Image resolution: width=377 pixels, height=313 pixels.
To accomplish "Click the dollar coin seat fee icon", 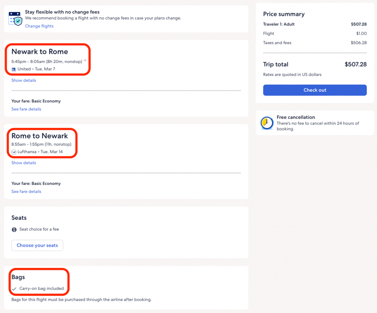I will coord(14,229).
